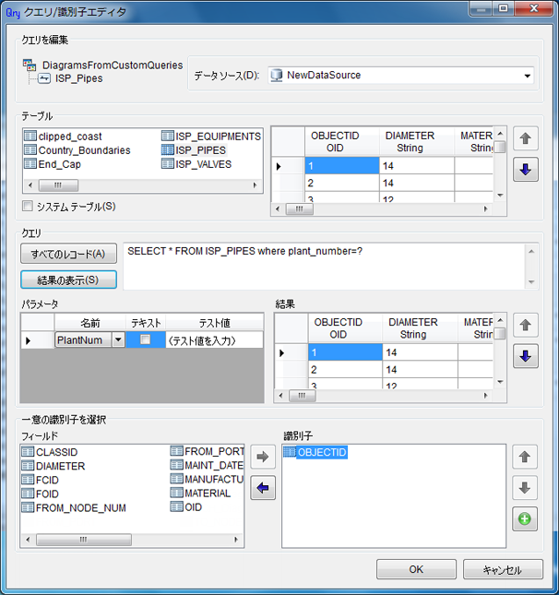Enable the システム テーブル checkbox
Screen dimensions: 559x595
click(x=29, y=207)
